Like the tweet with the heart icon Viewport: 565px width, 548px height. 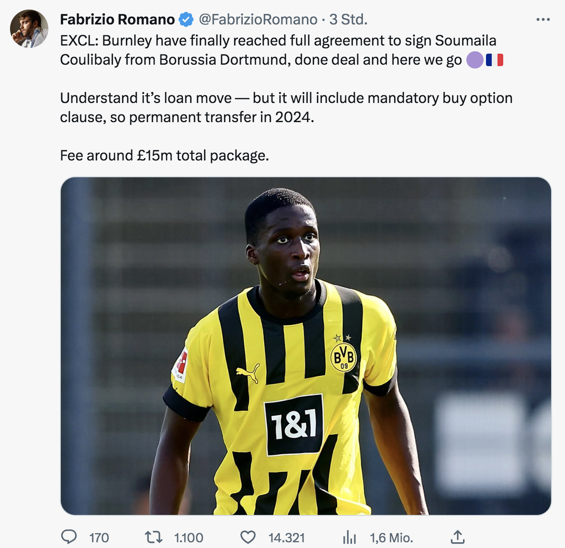(x=248, y=537)
